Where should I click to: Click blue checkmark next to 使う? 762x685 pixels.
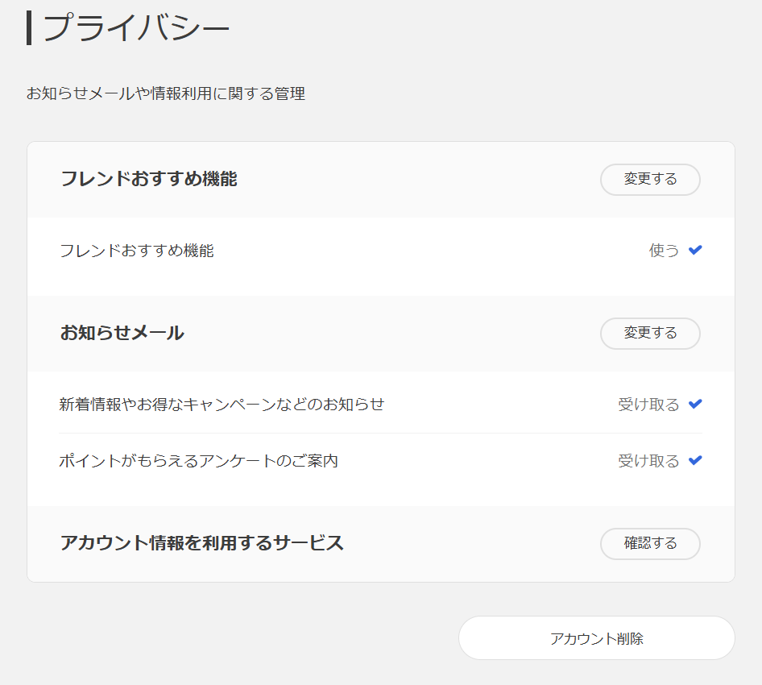tap(695, 250)
